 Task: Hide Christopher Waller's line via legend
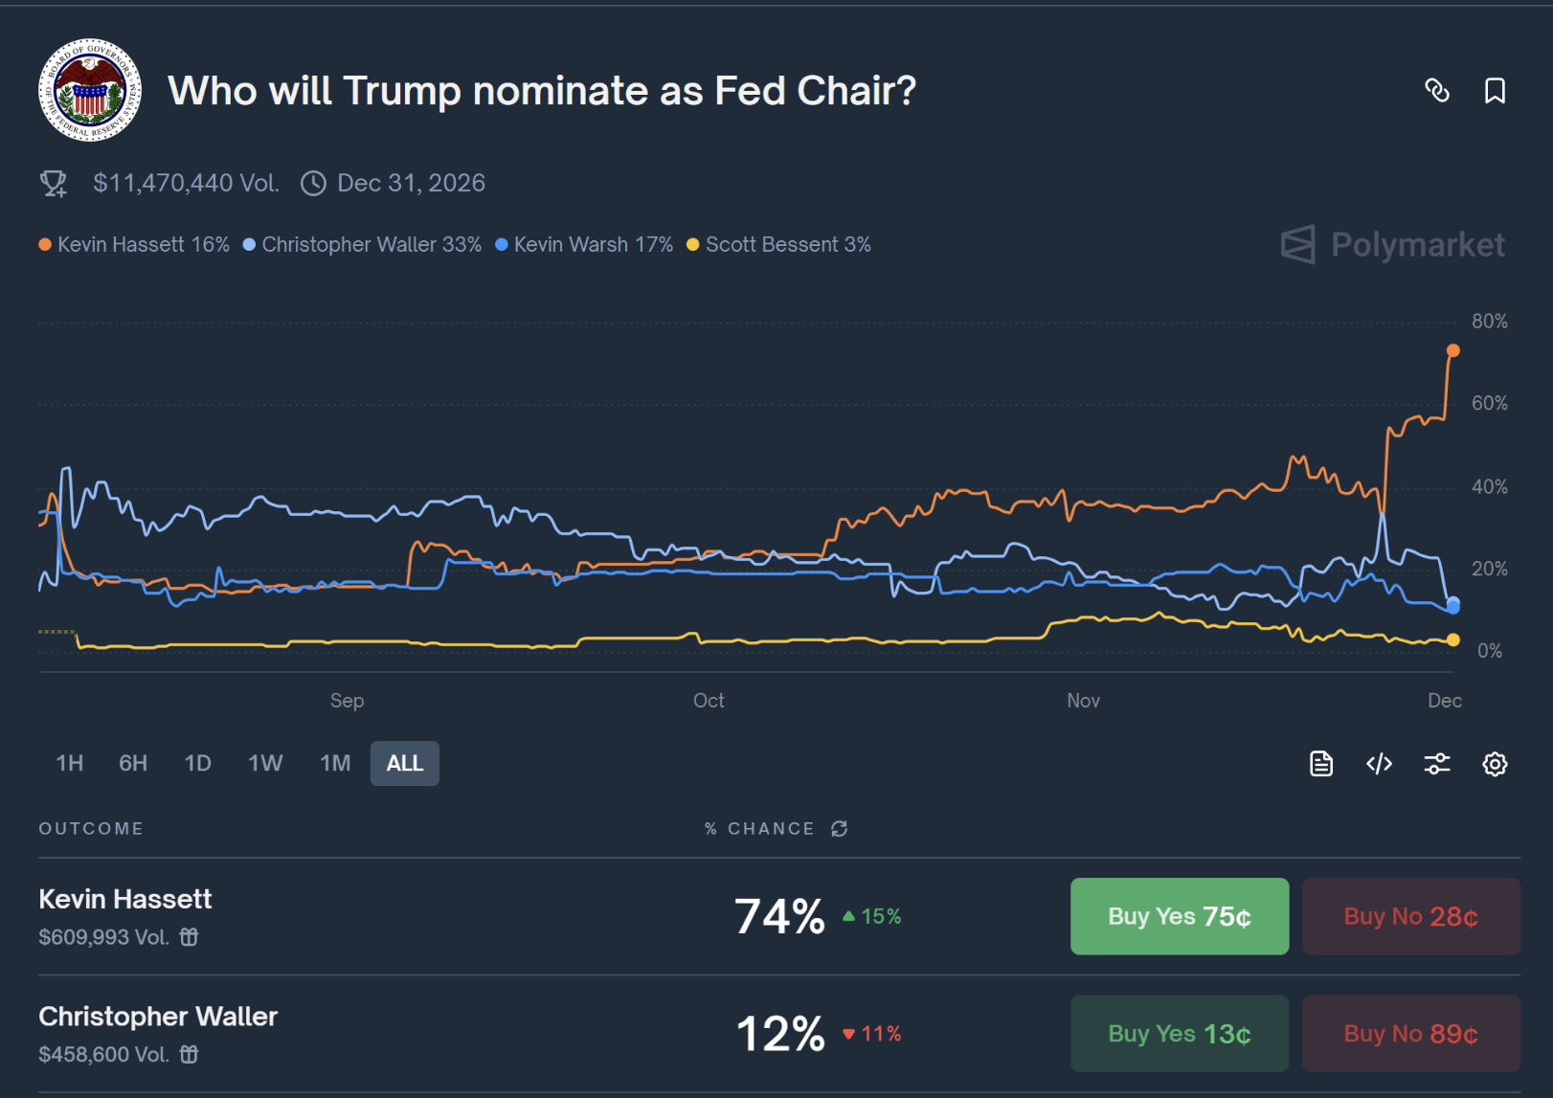[x=362, y=244]
